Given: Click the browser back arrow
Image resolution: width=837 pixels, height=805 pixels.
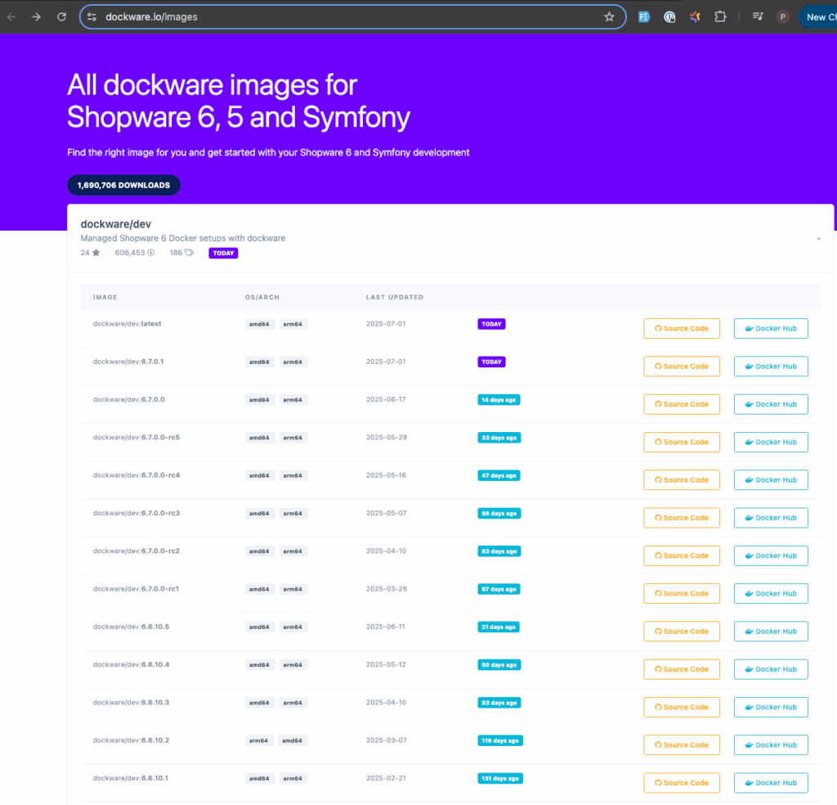Looking at the screenshot, I should (11, 16).
